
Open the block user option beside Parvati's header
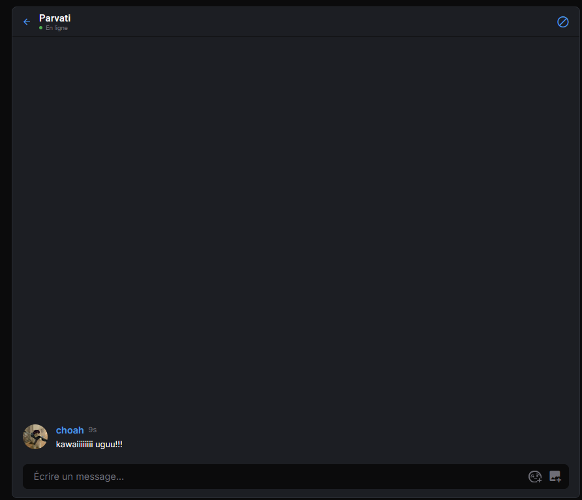(562, 22)
